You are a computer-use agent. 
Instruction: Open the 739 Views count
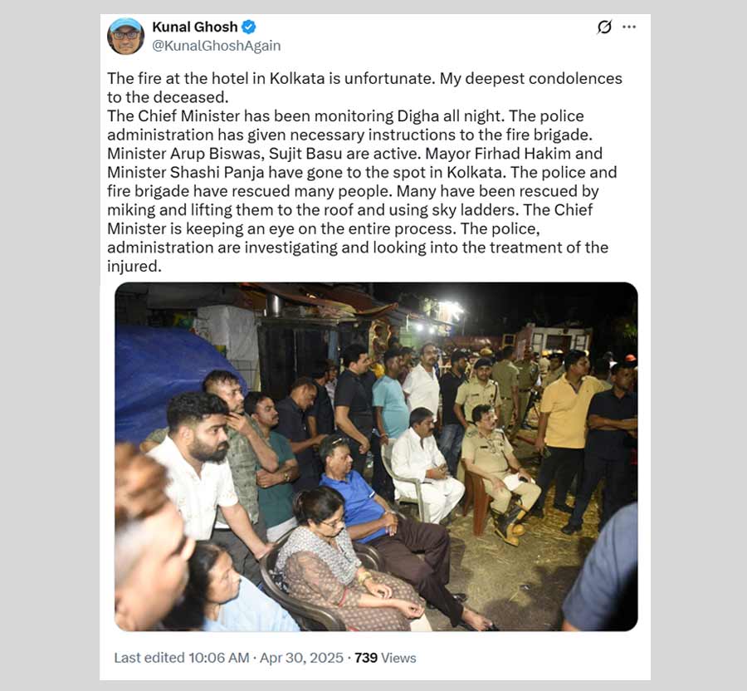pos(385,658)
